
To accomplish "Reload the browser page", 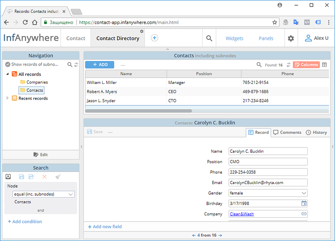I will click(25, 22).
